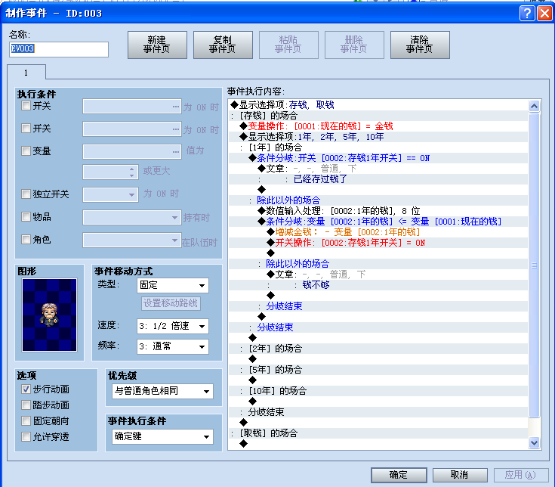Image resolution: width=555 pixels, height=487 pixels.
Task: Select the text line 已经存过钱了
Action: (x=378, y=179)
